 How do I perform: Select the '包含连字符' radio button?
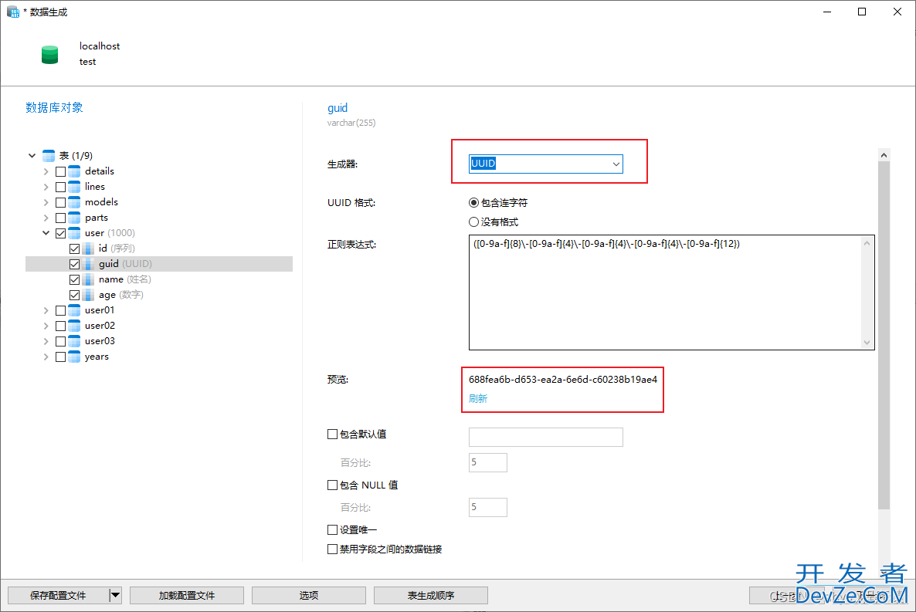pos(473,203)
